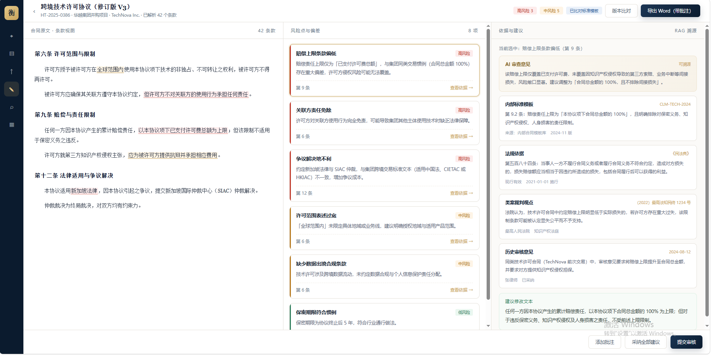Open 版本比对 version comparison
Screen dimensions: 711x355
tap(621, 11)
